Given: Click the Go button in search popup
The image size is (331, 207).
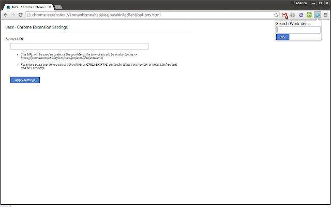Looking at the screenshot, I should tap(283, 37).
